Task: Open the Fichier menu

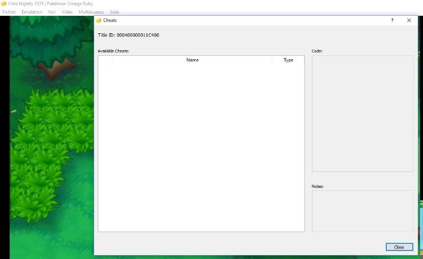Action: 10,12
